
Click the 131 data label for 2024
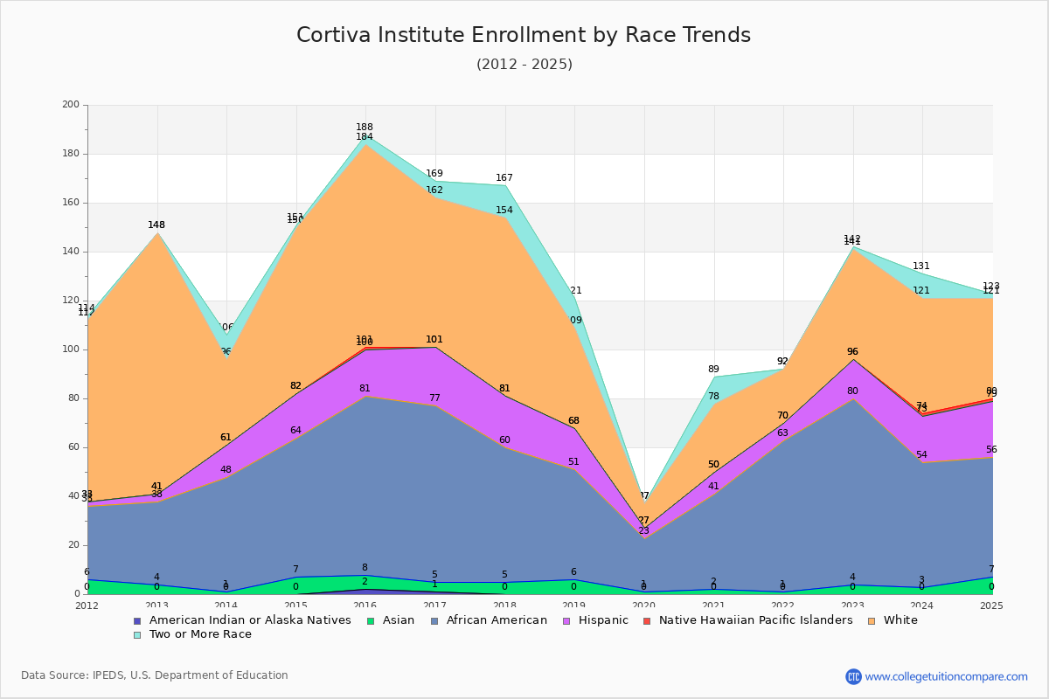tap(921, 266)
